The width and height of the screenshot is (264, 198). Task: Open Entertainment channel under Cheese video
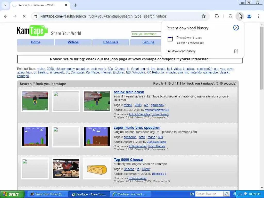tap(138, 178)
